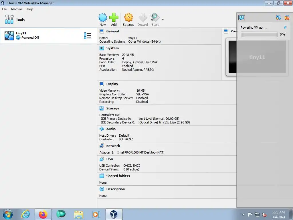Click the tiny11 preview thumbnail
Viewport: 293px width, 220px height.
tap(257, 57)
